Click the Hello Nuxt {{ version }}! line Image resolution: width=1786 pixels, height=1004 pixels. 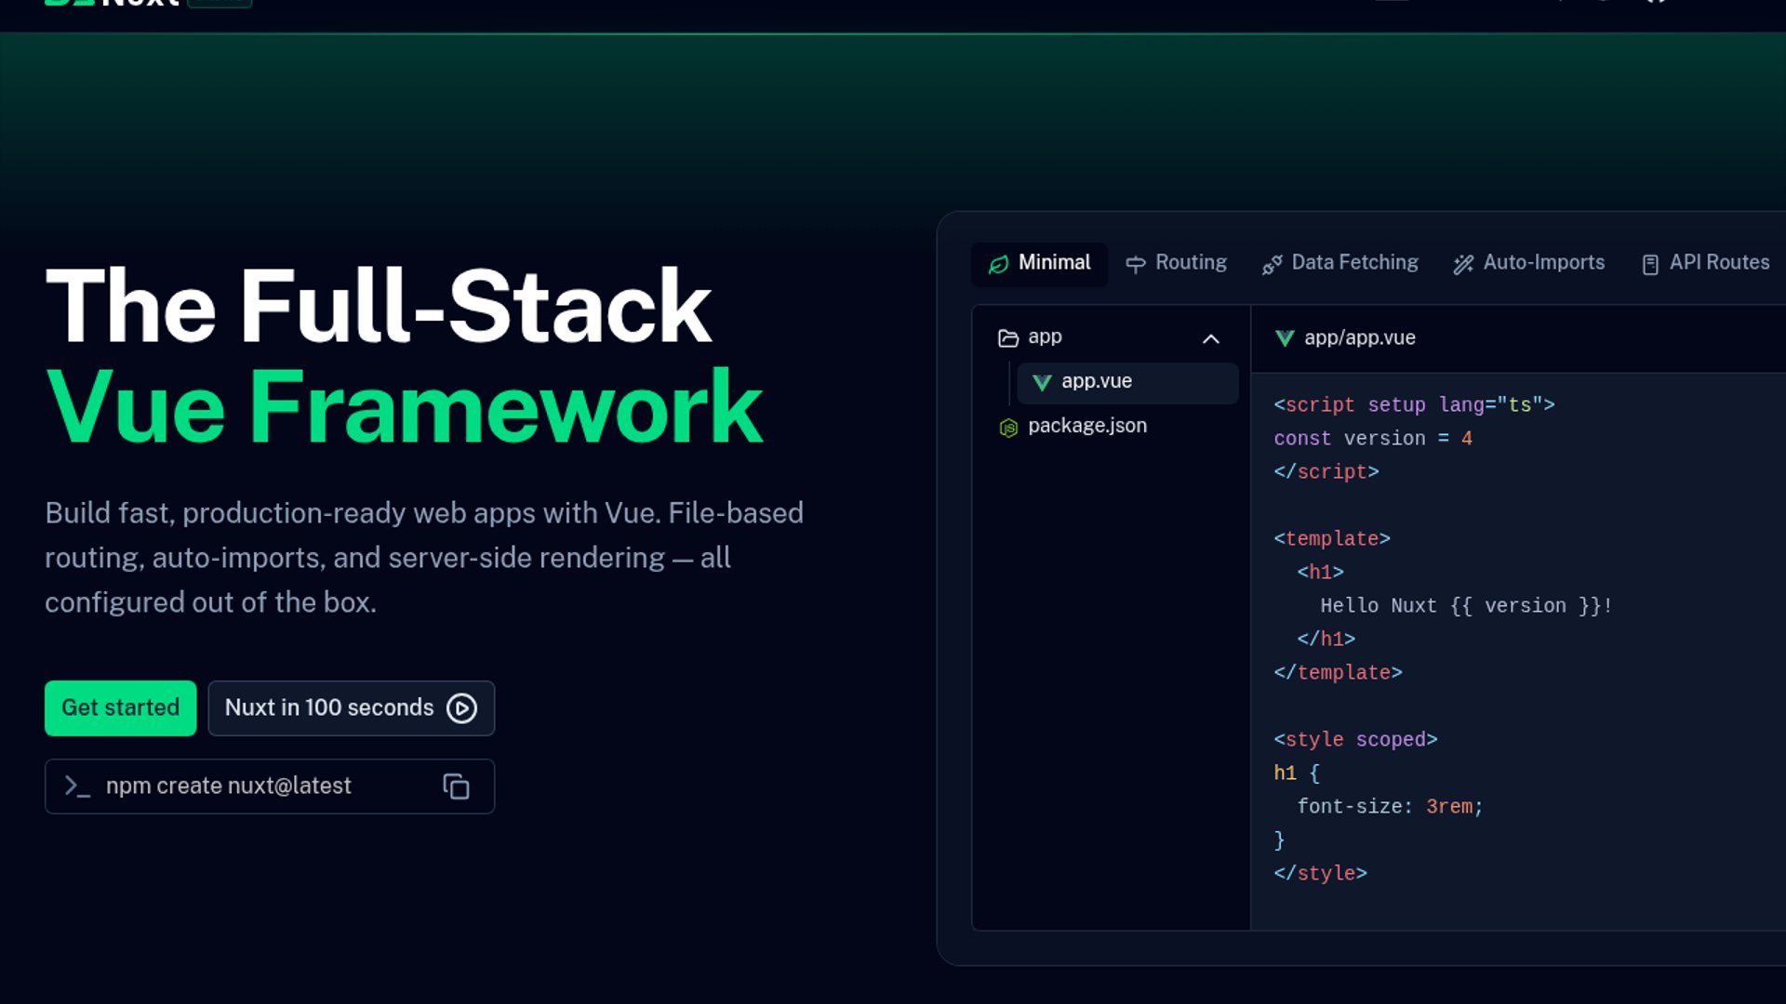coord(1466,606)
